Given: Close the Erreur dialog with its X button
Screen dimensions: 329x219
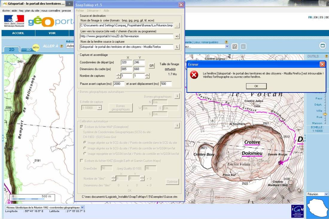Looking at the screenshot, I should (322, 64).
